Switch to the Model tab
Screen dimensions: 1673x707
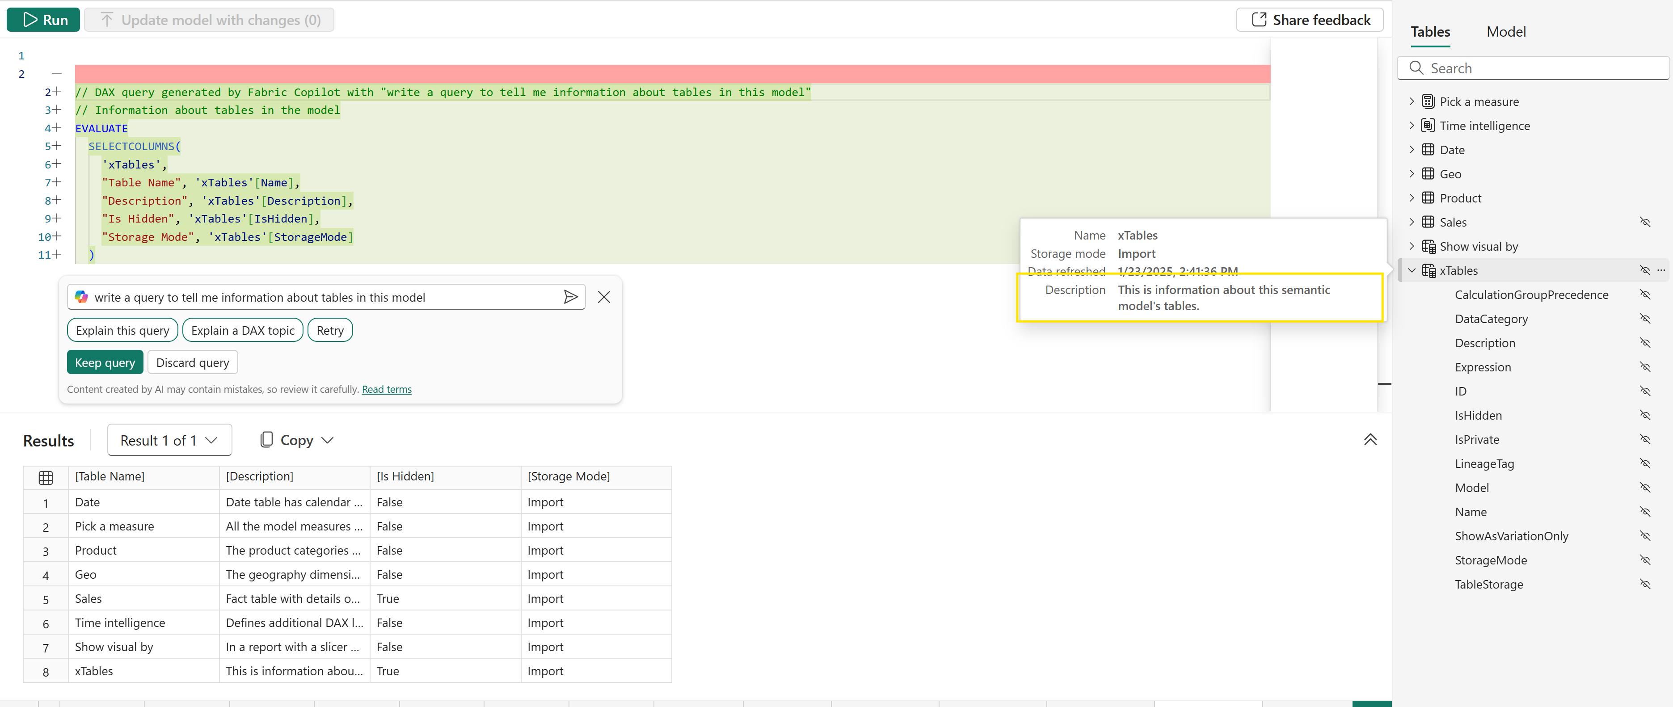pos(1505,32)
